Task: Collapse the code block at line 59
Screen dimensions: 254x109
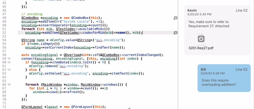Action: [9, 59]
